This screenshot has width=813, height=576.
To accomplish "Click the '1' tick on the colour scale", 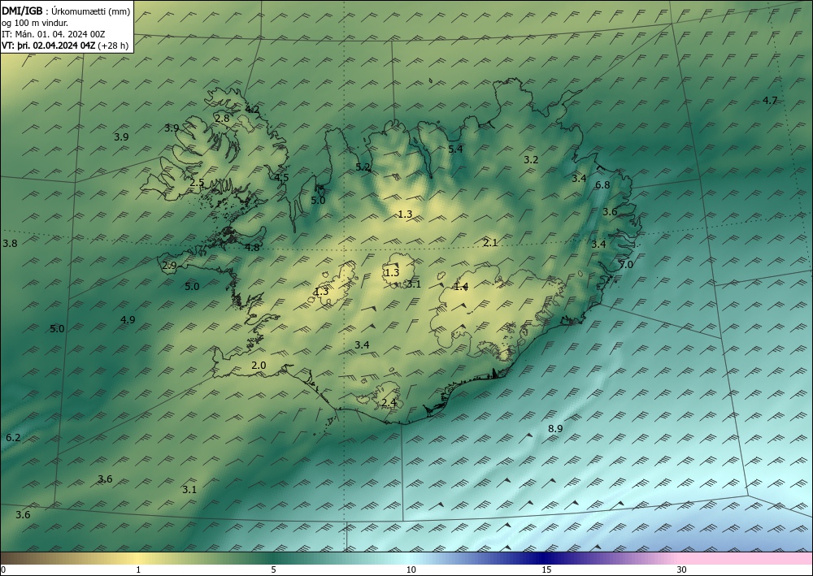I will (138, 570).
